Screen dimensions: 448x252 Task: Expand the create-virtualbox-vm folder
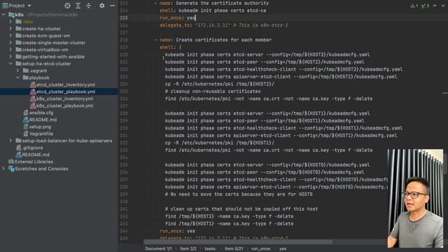pyautogui.click(x=10, y=50)
